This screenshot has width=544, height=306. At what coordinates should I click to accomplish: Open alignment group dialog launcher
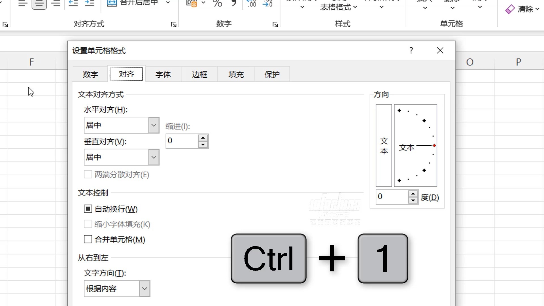coord(174,25)
